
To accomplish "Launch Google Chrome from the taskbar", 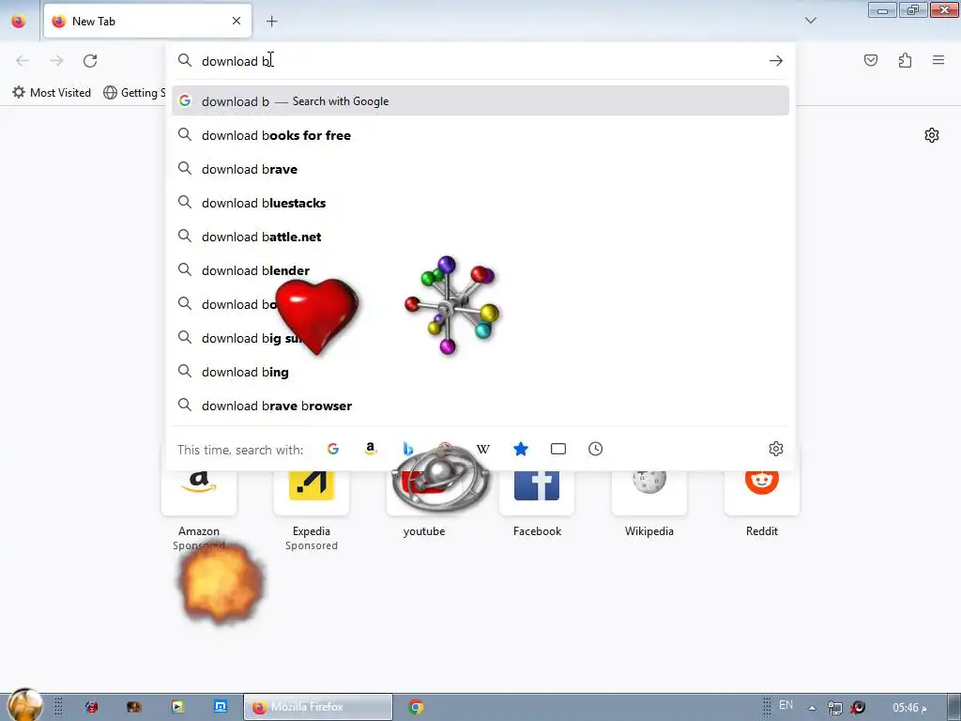I will coord(416,707).
